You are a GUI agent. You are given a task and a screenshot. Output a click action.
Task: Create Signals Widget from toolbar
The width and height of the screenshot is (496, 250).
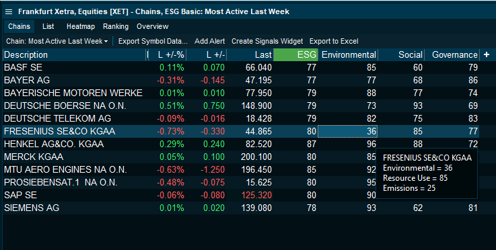click(267, 42)
